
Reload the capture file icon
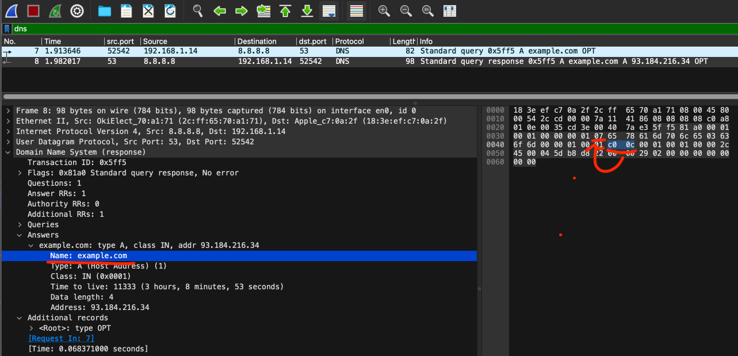tap(170, 10)
